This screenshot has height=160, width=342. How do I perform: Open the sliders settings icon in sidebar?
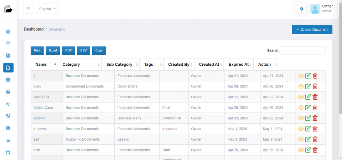coord(8,152)
